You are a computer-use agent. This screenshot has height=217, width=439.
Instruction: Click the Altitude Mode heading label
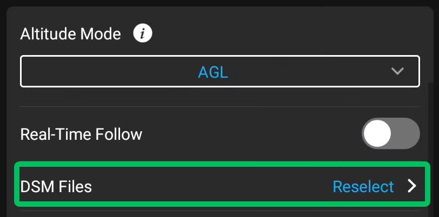(x=70, y=34)
